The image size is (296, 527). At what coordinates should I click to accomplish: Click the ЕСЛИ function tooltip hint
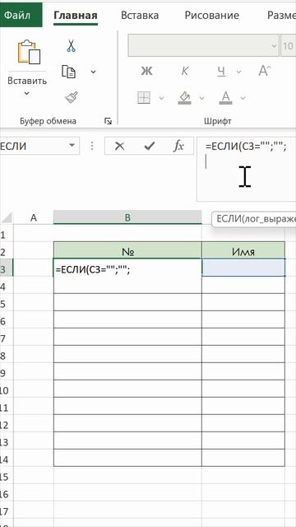coord(255,219)
